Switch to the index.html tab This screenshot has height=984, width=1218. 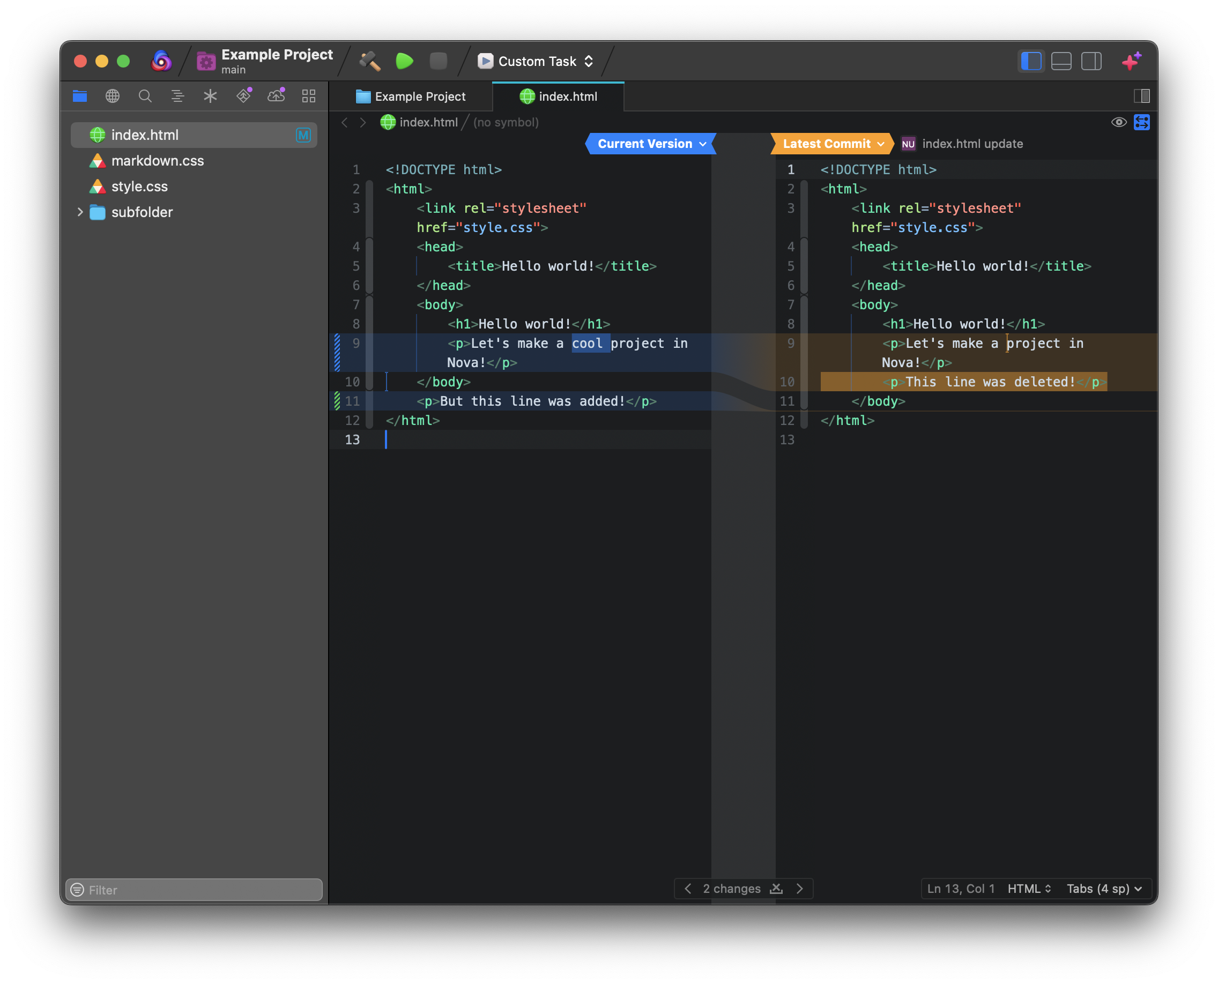[x=558, y=96]
